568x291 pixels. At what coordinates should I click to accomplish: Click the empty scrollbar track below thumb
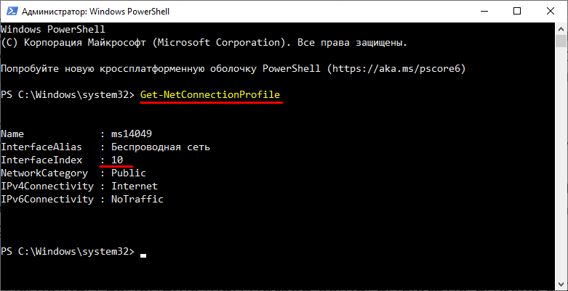coord(561,163)
